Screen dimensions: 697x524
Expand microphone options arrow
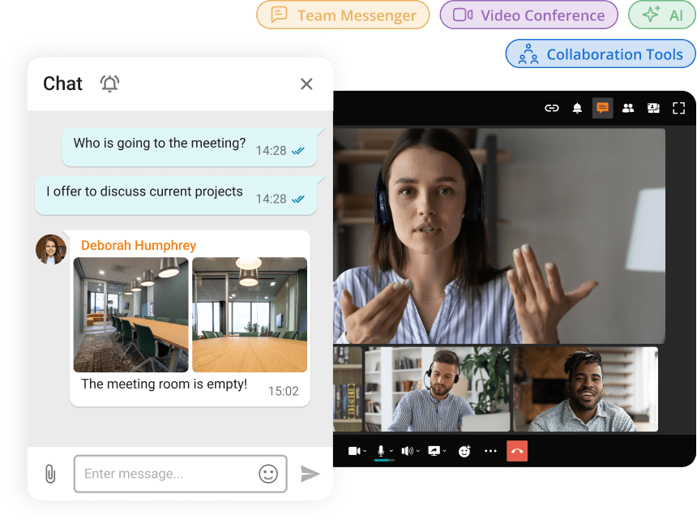(x=391, y=451)
